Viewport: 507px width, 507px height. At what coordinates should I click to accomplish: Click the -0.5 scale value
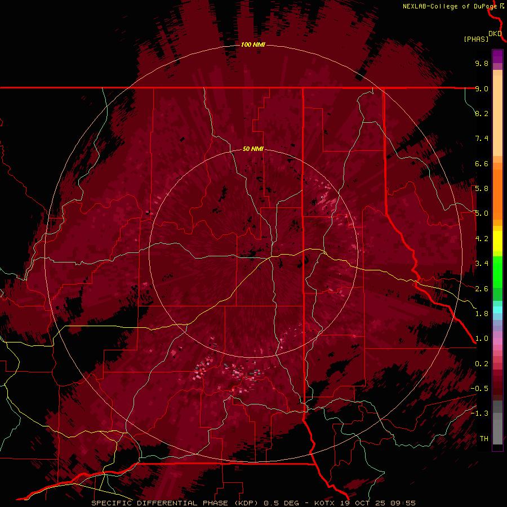479,389
